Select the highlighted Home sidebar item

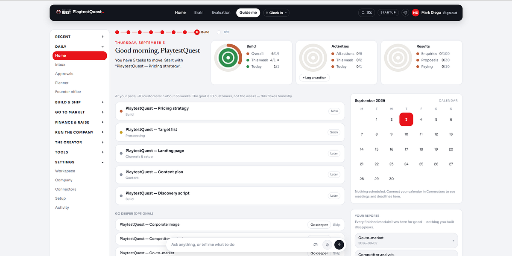80,55
